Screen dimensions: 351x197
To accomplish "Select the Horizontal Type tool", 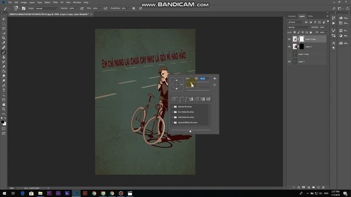I will coord(4,90).
